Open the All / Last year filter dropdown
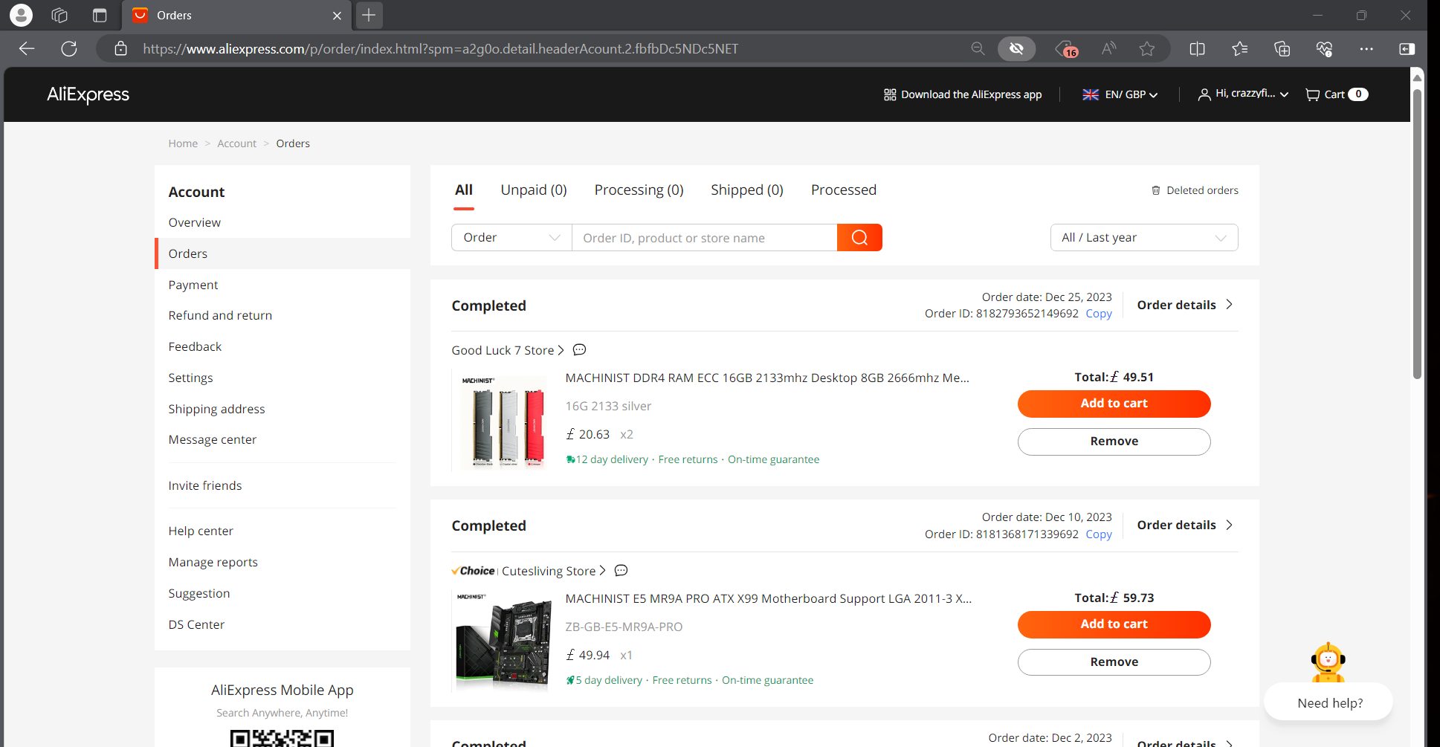The image size is (1440, 747). [x=1144, y=238]
